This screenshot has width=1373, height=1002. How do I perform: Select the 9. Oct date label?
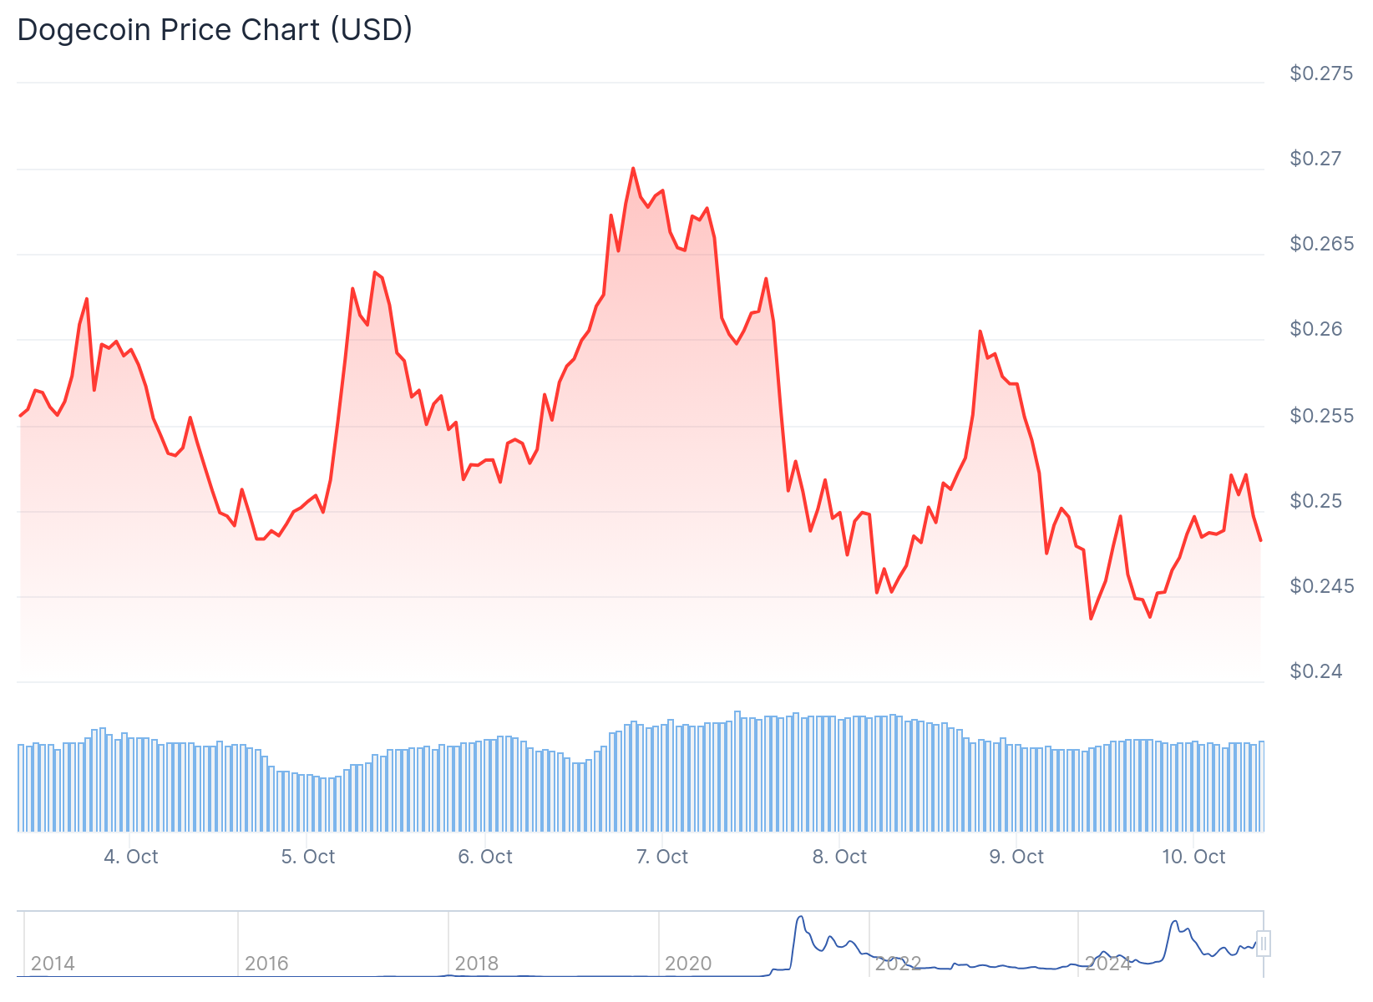[x=1016, y=857]
